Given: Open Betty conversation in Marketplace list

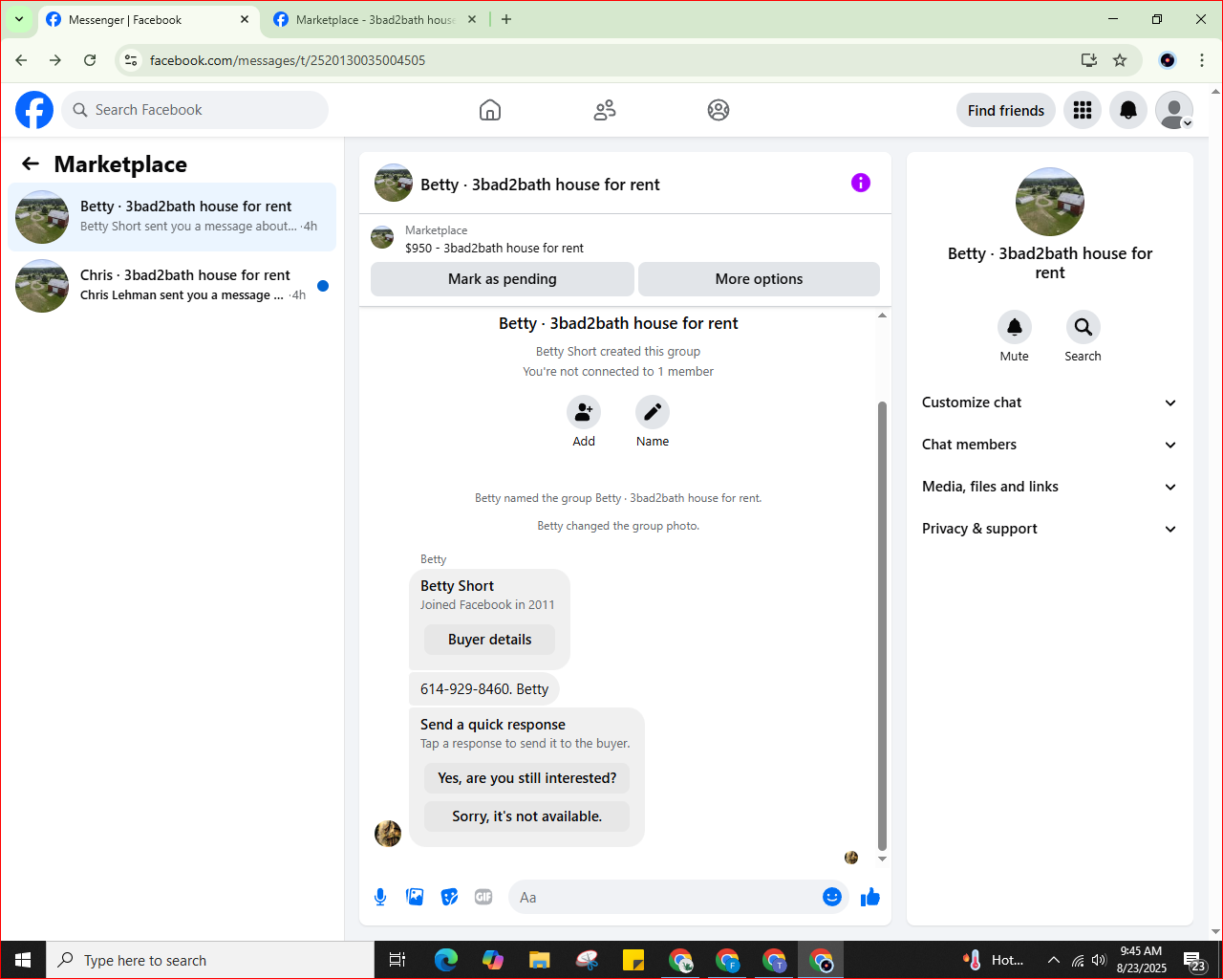Looking at the screenshot, I should click(x=172, y=217).
